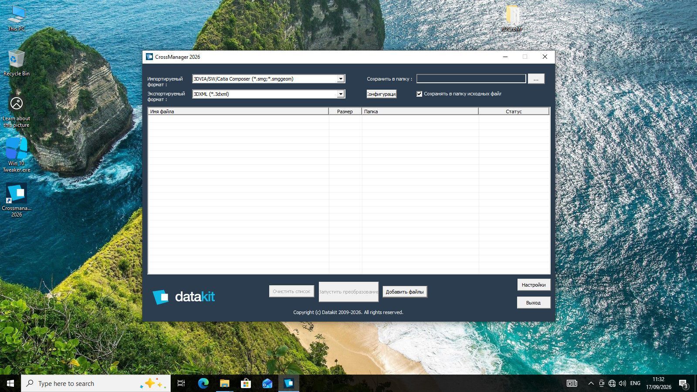Open Microsoft Edge from the taskbar
The width and height of the screenshot is (697, 392).
[203, 383]
